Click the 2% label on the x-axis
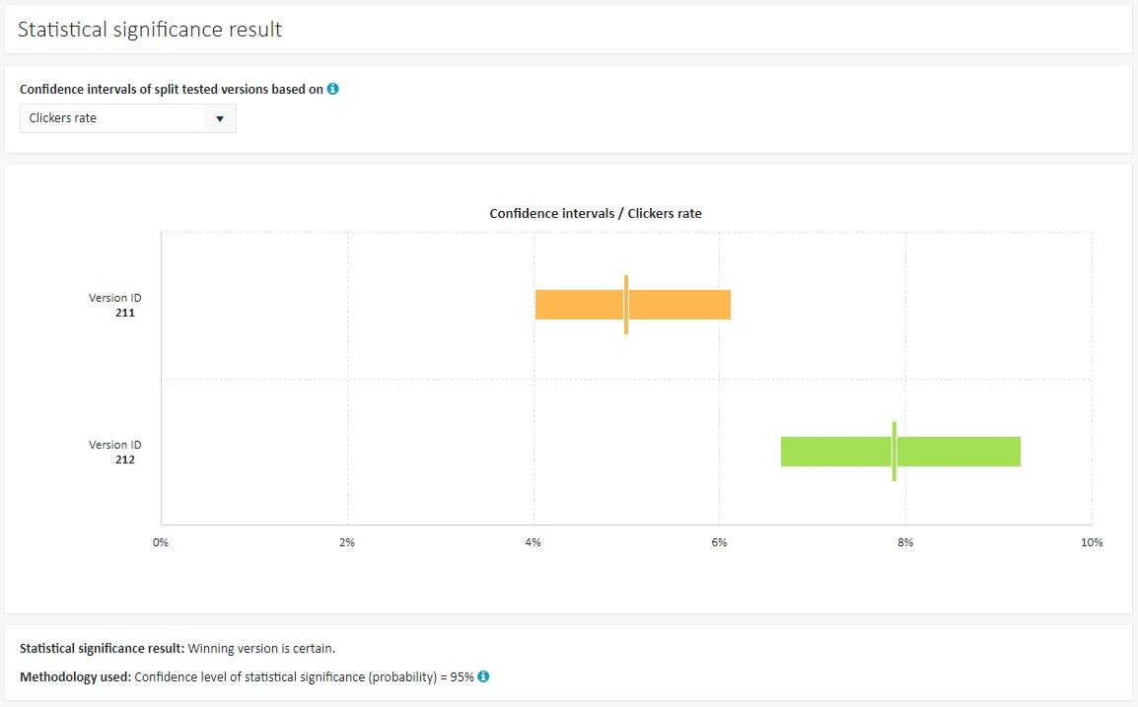The image size is (1138, 707). (x=347, y=542)
